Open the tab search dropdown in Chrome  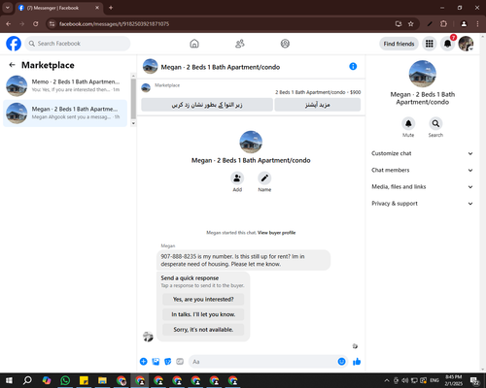click(x=8, y=8)
